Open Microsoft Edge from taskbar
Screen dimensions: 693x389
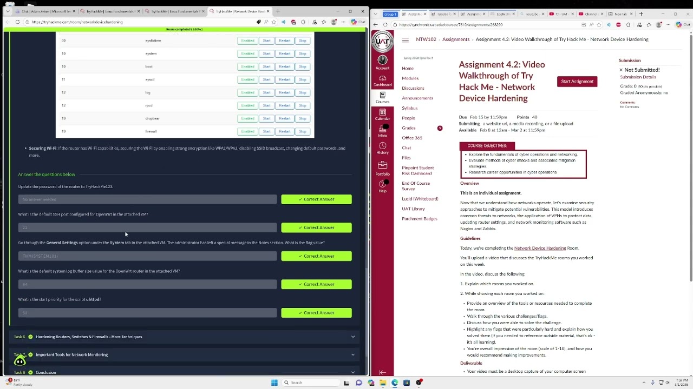[395, 383]
